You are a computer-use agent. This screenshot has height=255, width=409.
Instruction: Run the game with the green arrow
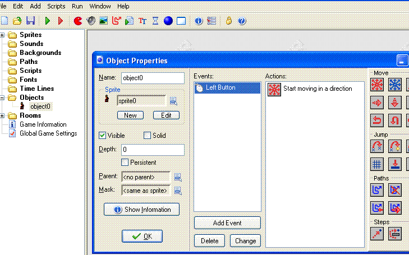pyautogui.click(x=48, y=21)
